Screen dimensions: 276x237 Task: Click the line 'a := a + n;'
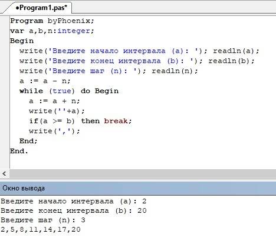point(54,101)
